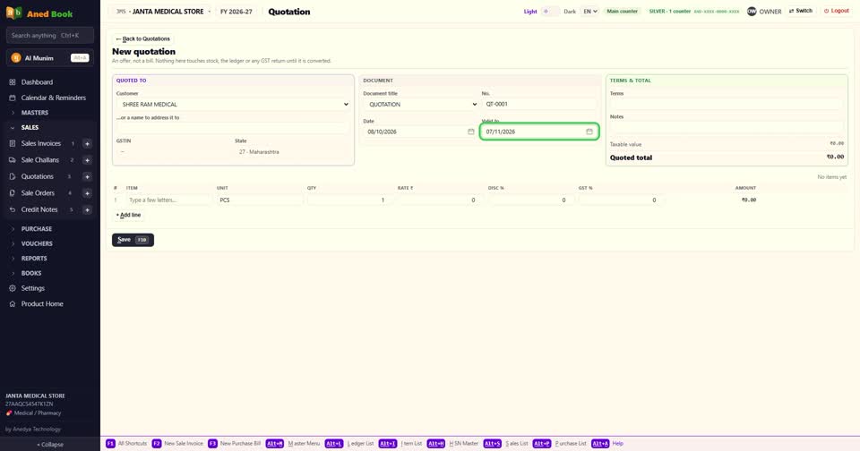Select the Light theme label

(529, 11)
